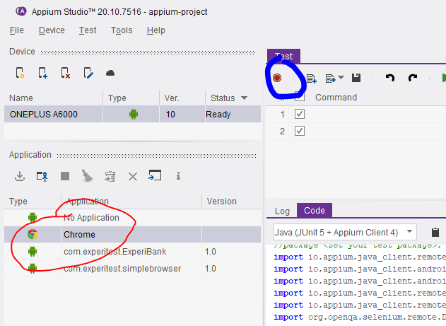Select com.experitest.simplebrowser application
Image resolution: width=446 pixels, height=326 pixels.
pos(133,268)
